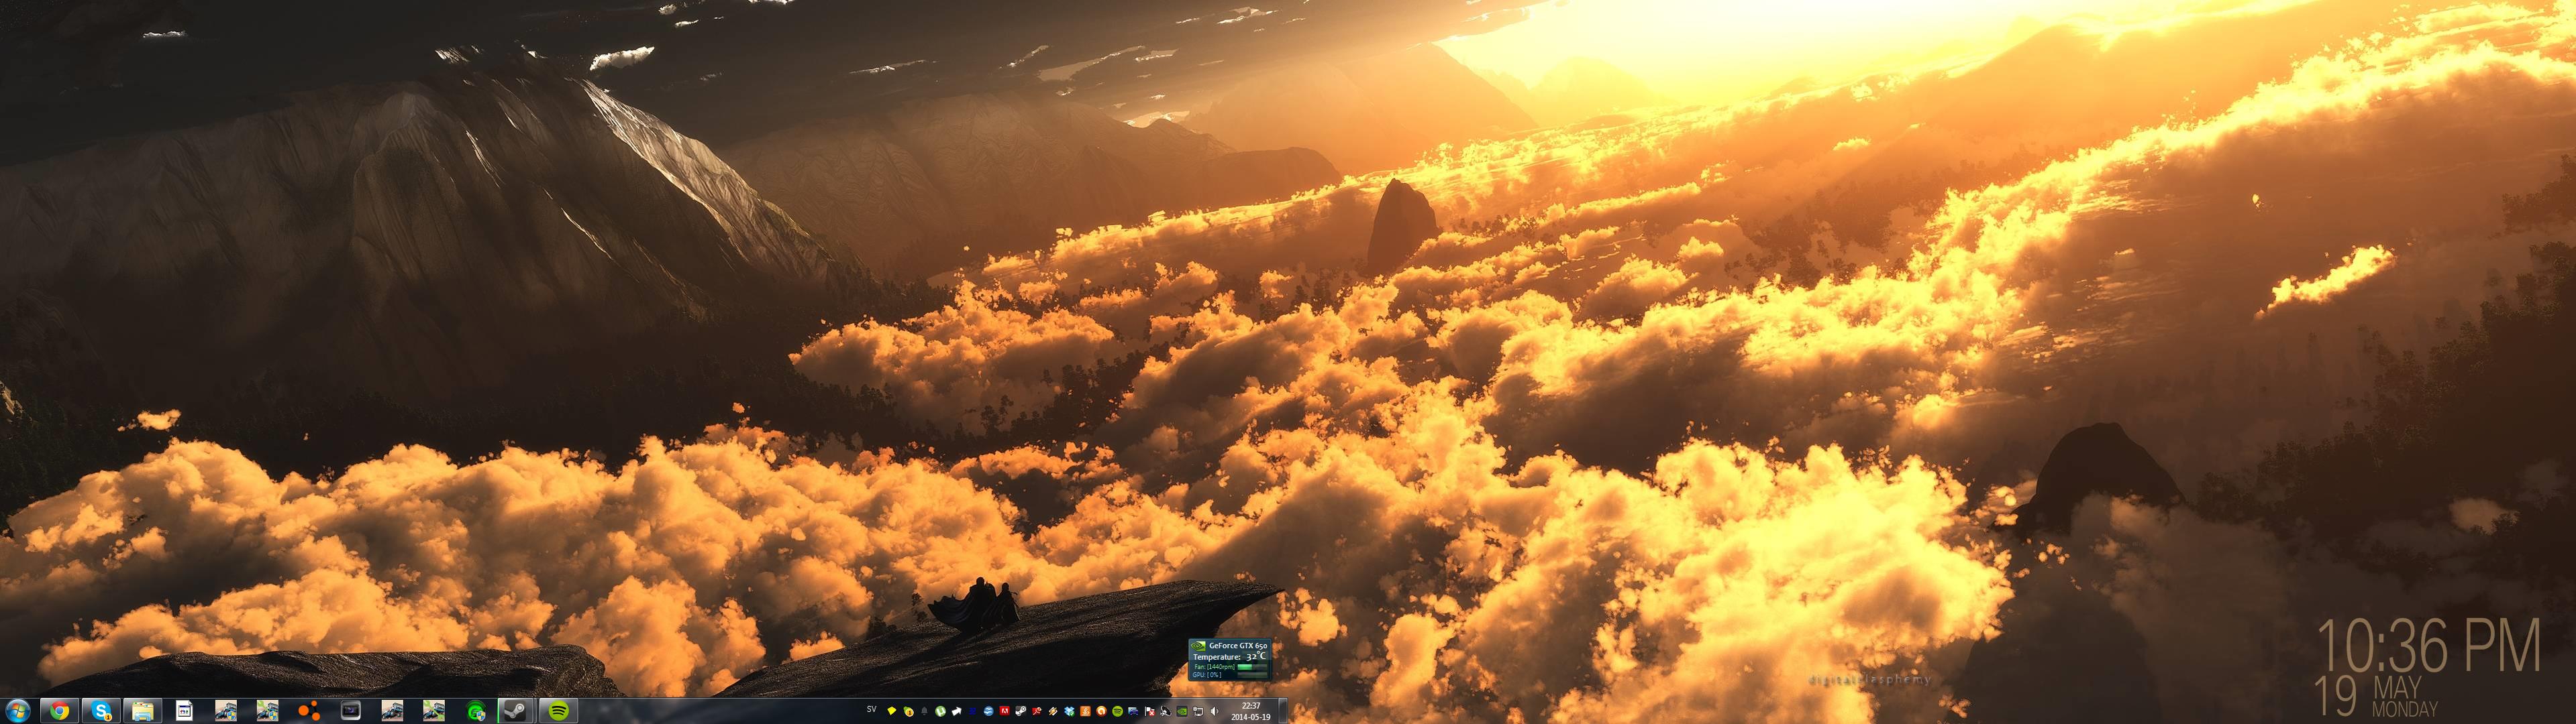Open the volume speaker tray icon

click(1214, 711)
